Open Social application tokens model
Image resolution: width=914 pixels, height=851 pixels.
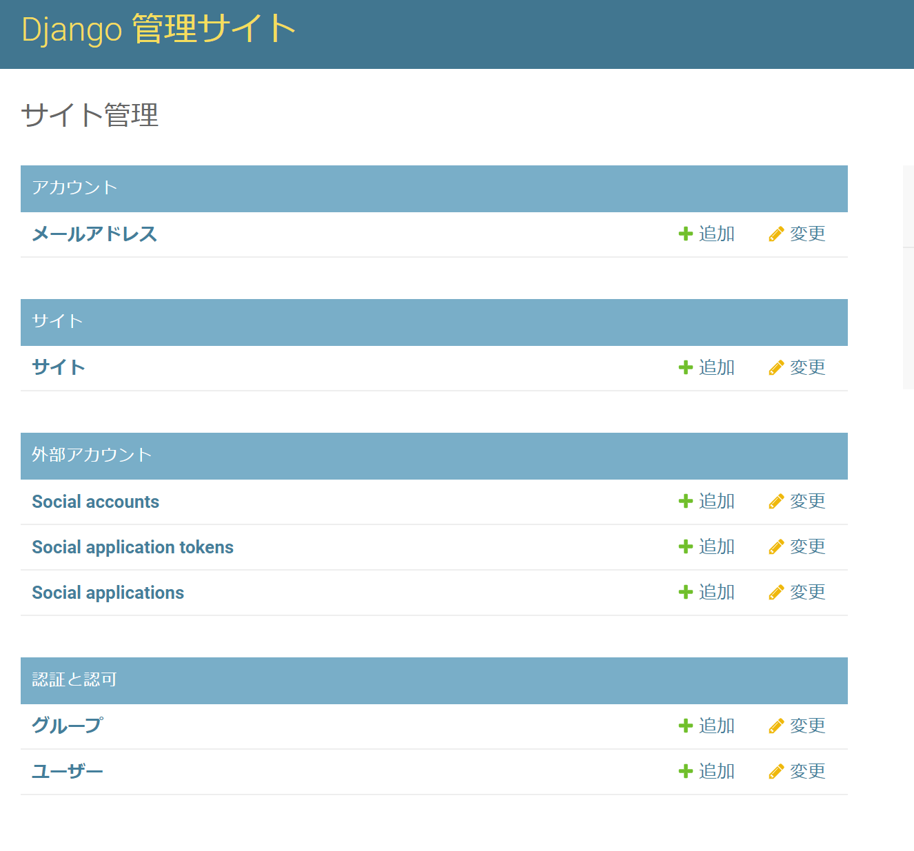pos(133,547)
